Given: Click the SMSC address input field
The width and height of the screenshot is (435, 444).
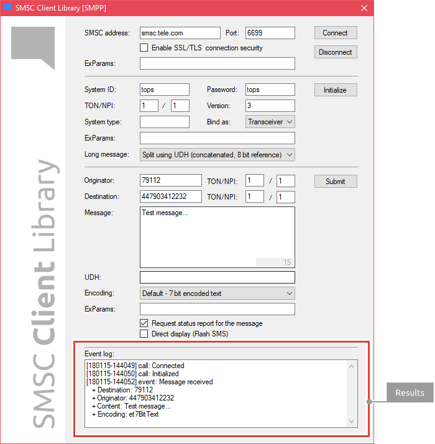Looking at the screenshot, I should [x=180, y=33].
